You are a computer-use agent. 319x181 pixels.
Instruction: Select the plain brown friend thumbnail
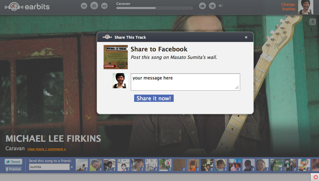pyautogui.click(x=179, y=165)
